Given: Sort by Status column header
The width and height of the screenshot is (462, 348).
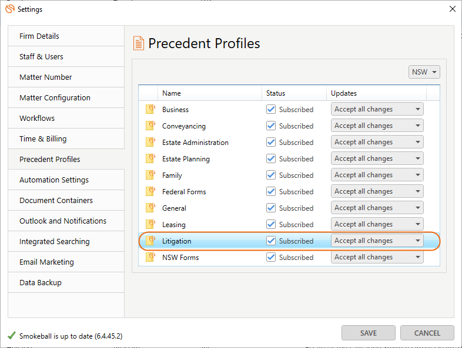Looking at the screenshot, I should [x=294, y=93].
